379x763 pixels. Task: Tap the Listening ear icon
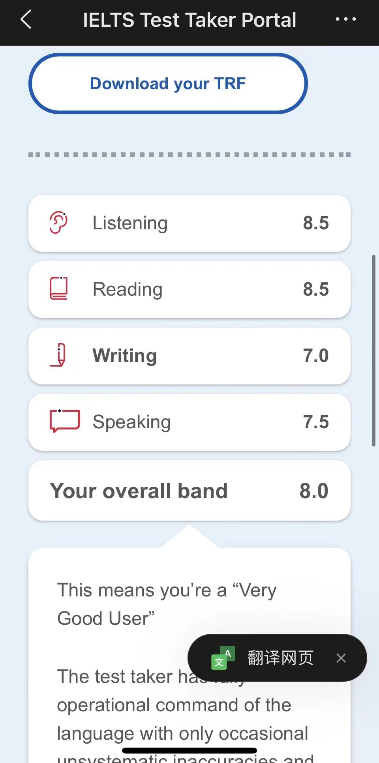tap(58, 223)
